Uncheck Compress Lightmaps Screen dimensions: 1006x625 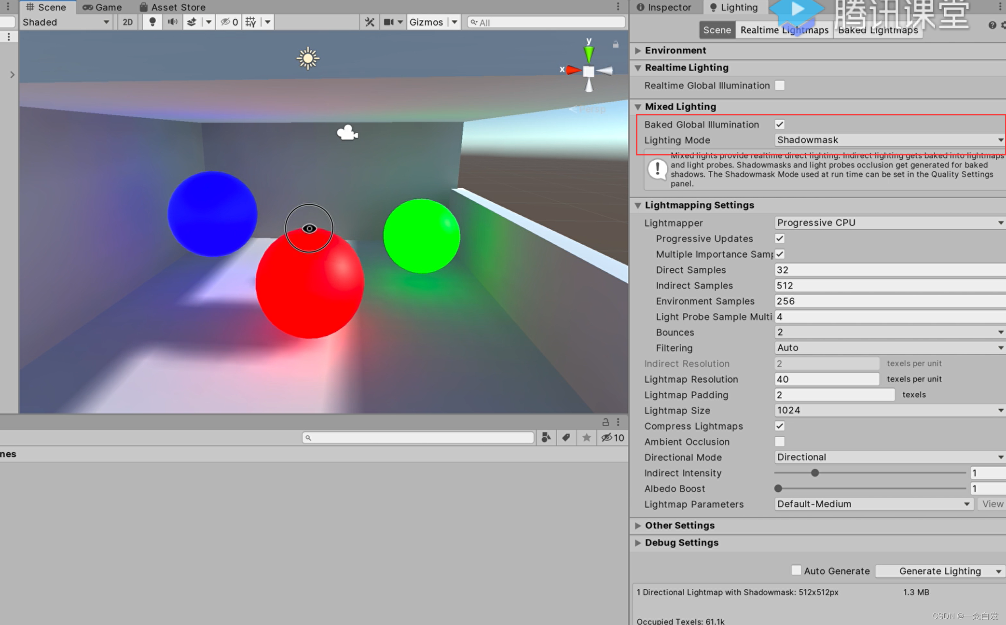pyautogui.click(x=779, y=426)
